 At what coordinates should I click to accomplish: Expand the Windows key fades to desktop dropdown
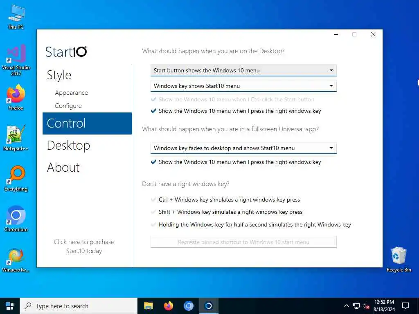[x=243, y=148]
